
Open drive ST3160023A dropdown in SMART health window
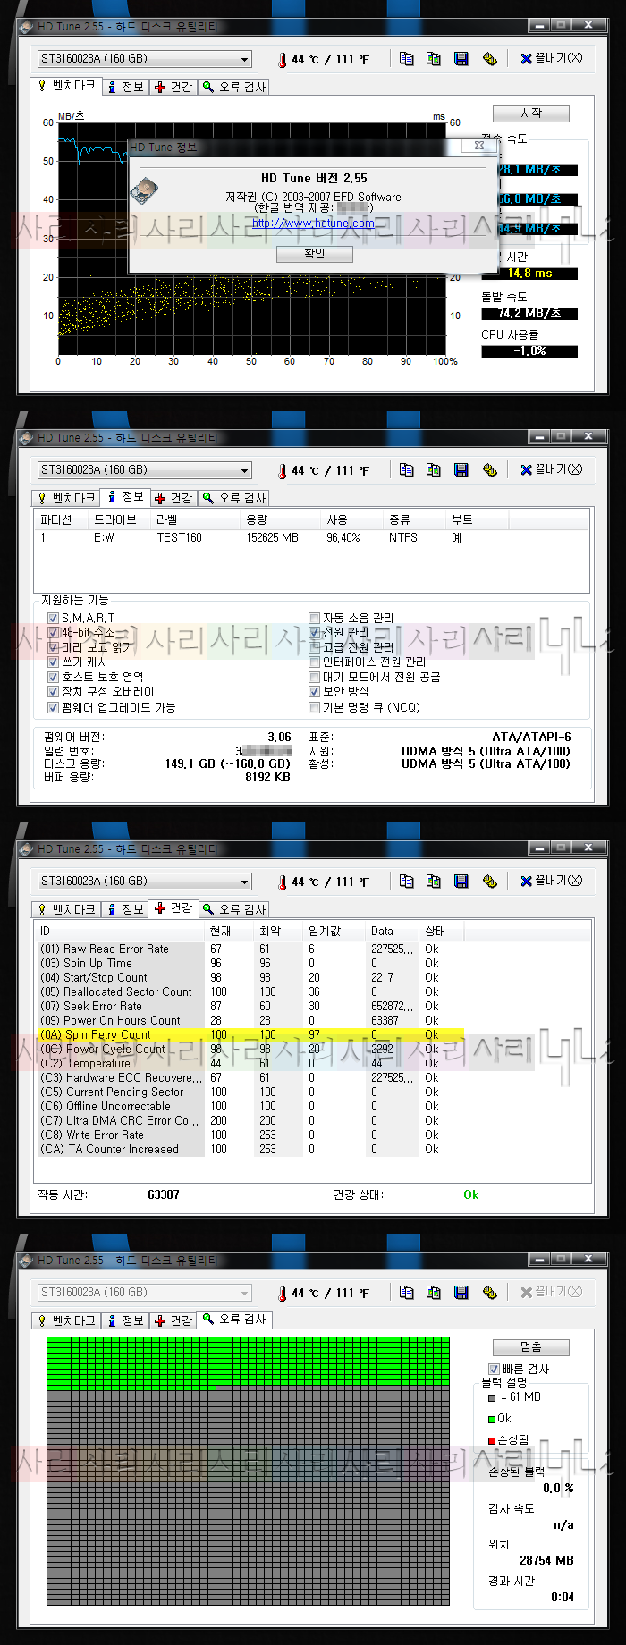144,882
